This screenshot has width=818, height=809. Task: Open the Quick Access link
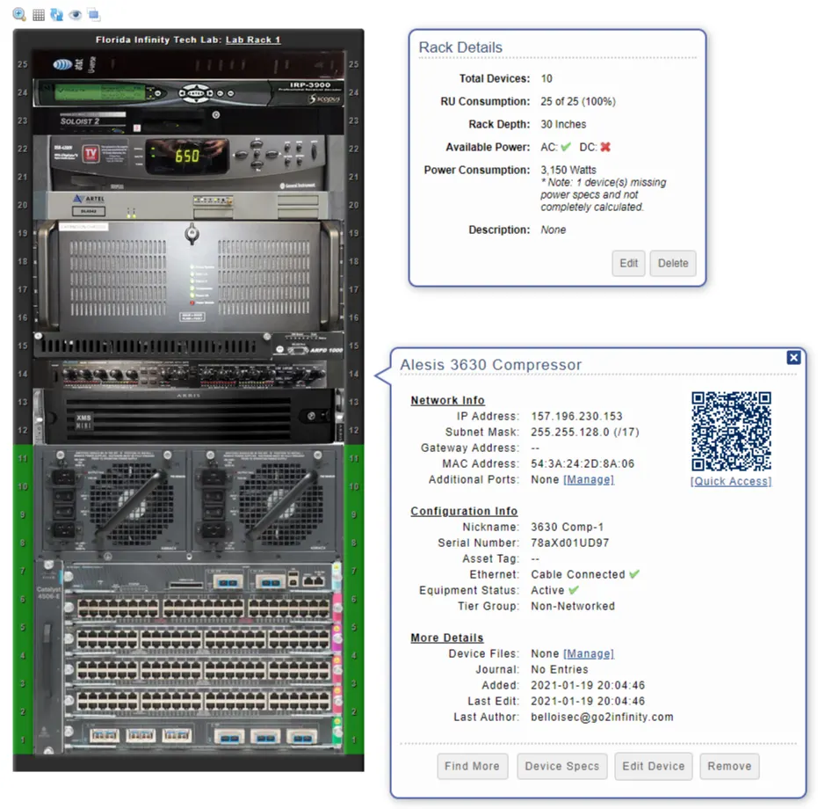[x=731, y=481]
